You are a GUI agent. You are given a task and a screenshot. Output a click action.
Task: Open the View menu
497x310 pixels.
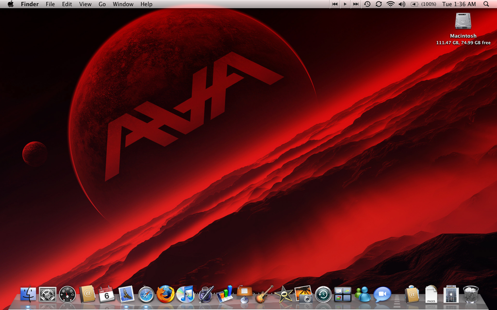click(85, 4)
